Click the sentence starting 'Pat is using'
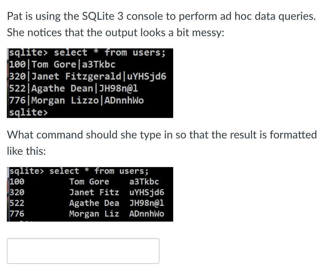 coord(162,16)
